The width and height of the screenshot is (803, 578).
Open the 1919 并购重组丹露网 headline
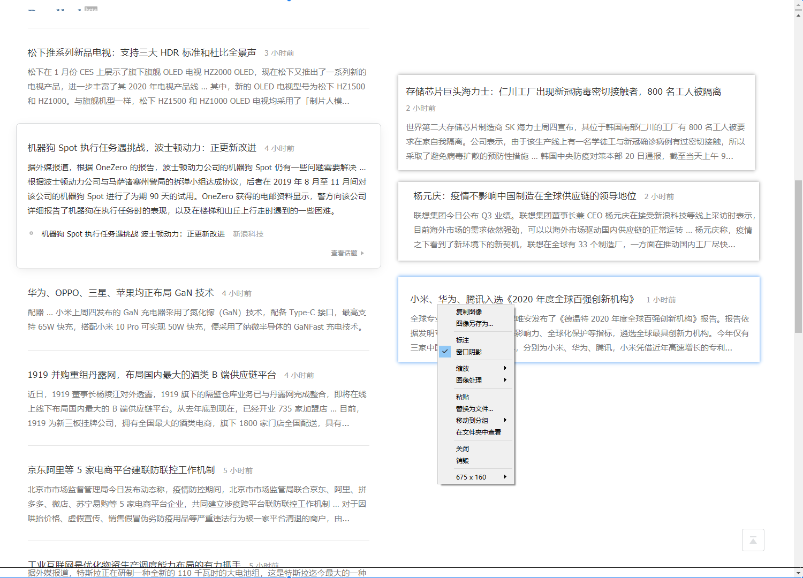pyautogui.click(x=152, y=375)
